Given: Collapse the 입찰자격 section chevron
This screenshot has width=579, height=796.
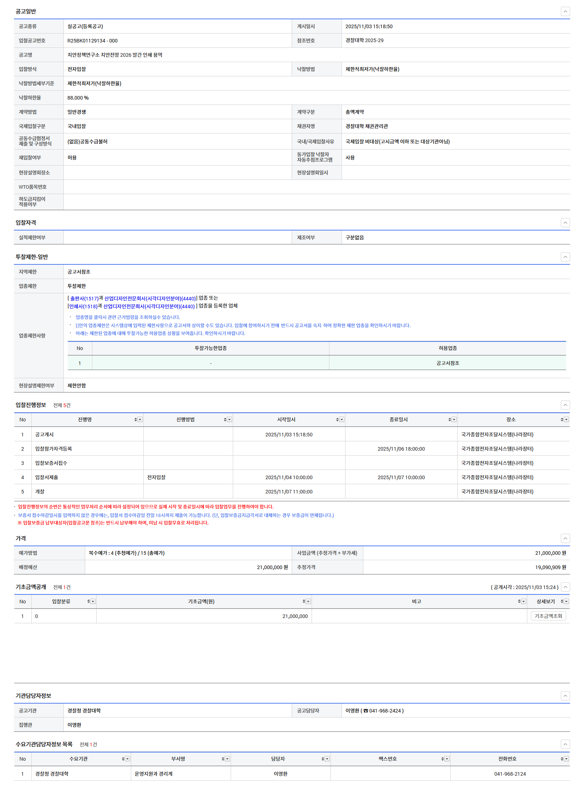Looking at the screenshot, I should (x=565, y=223).
